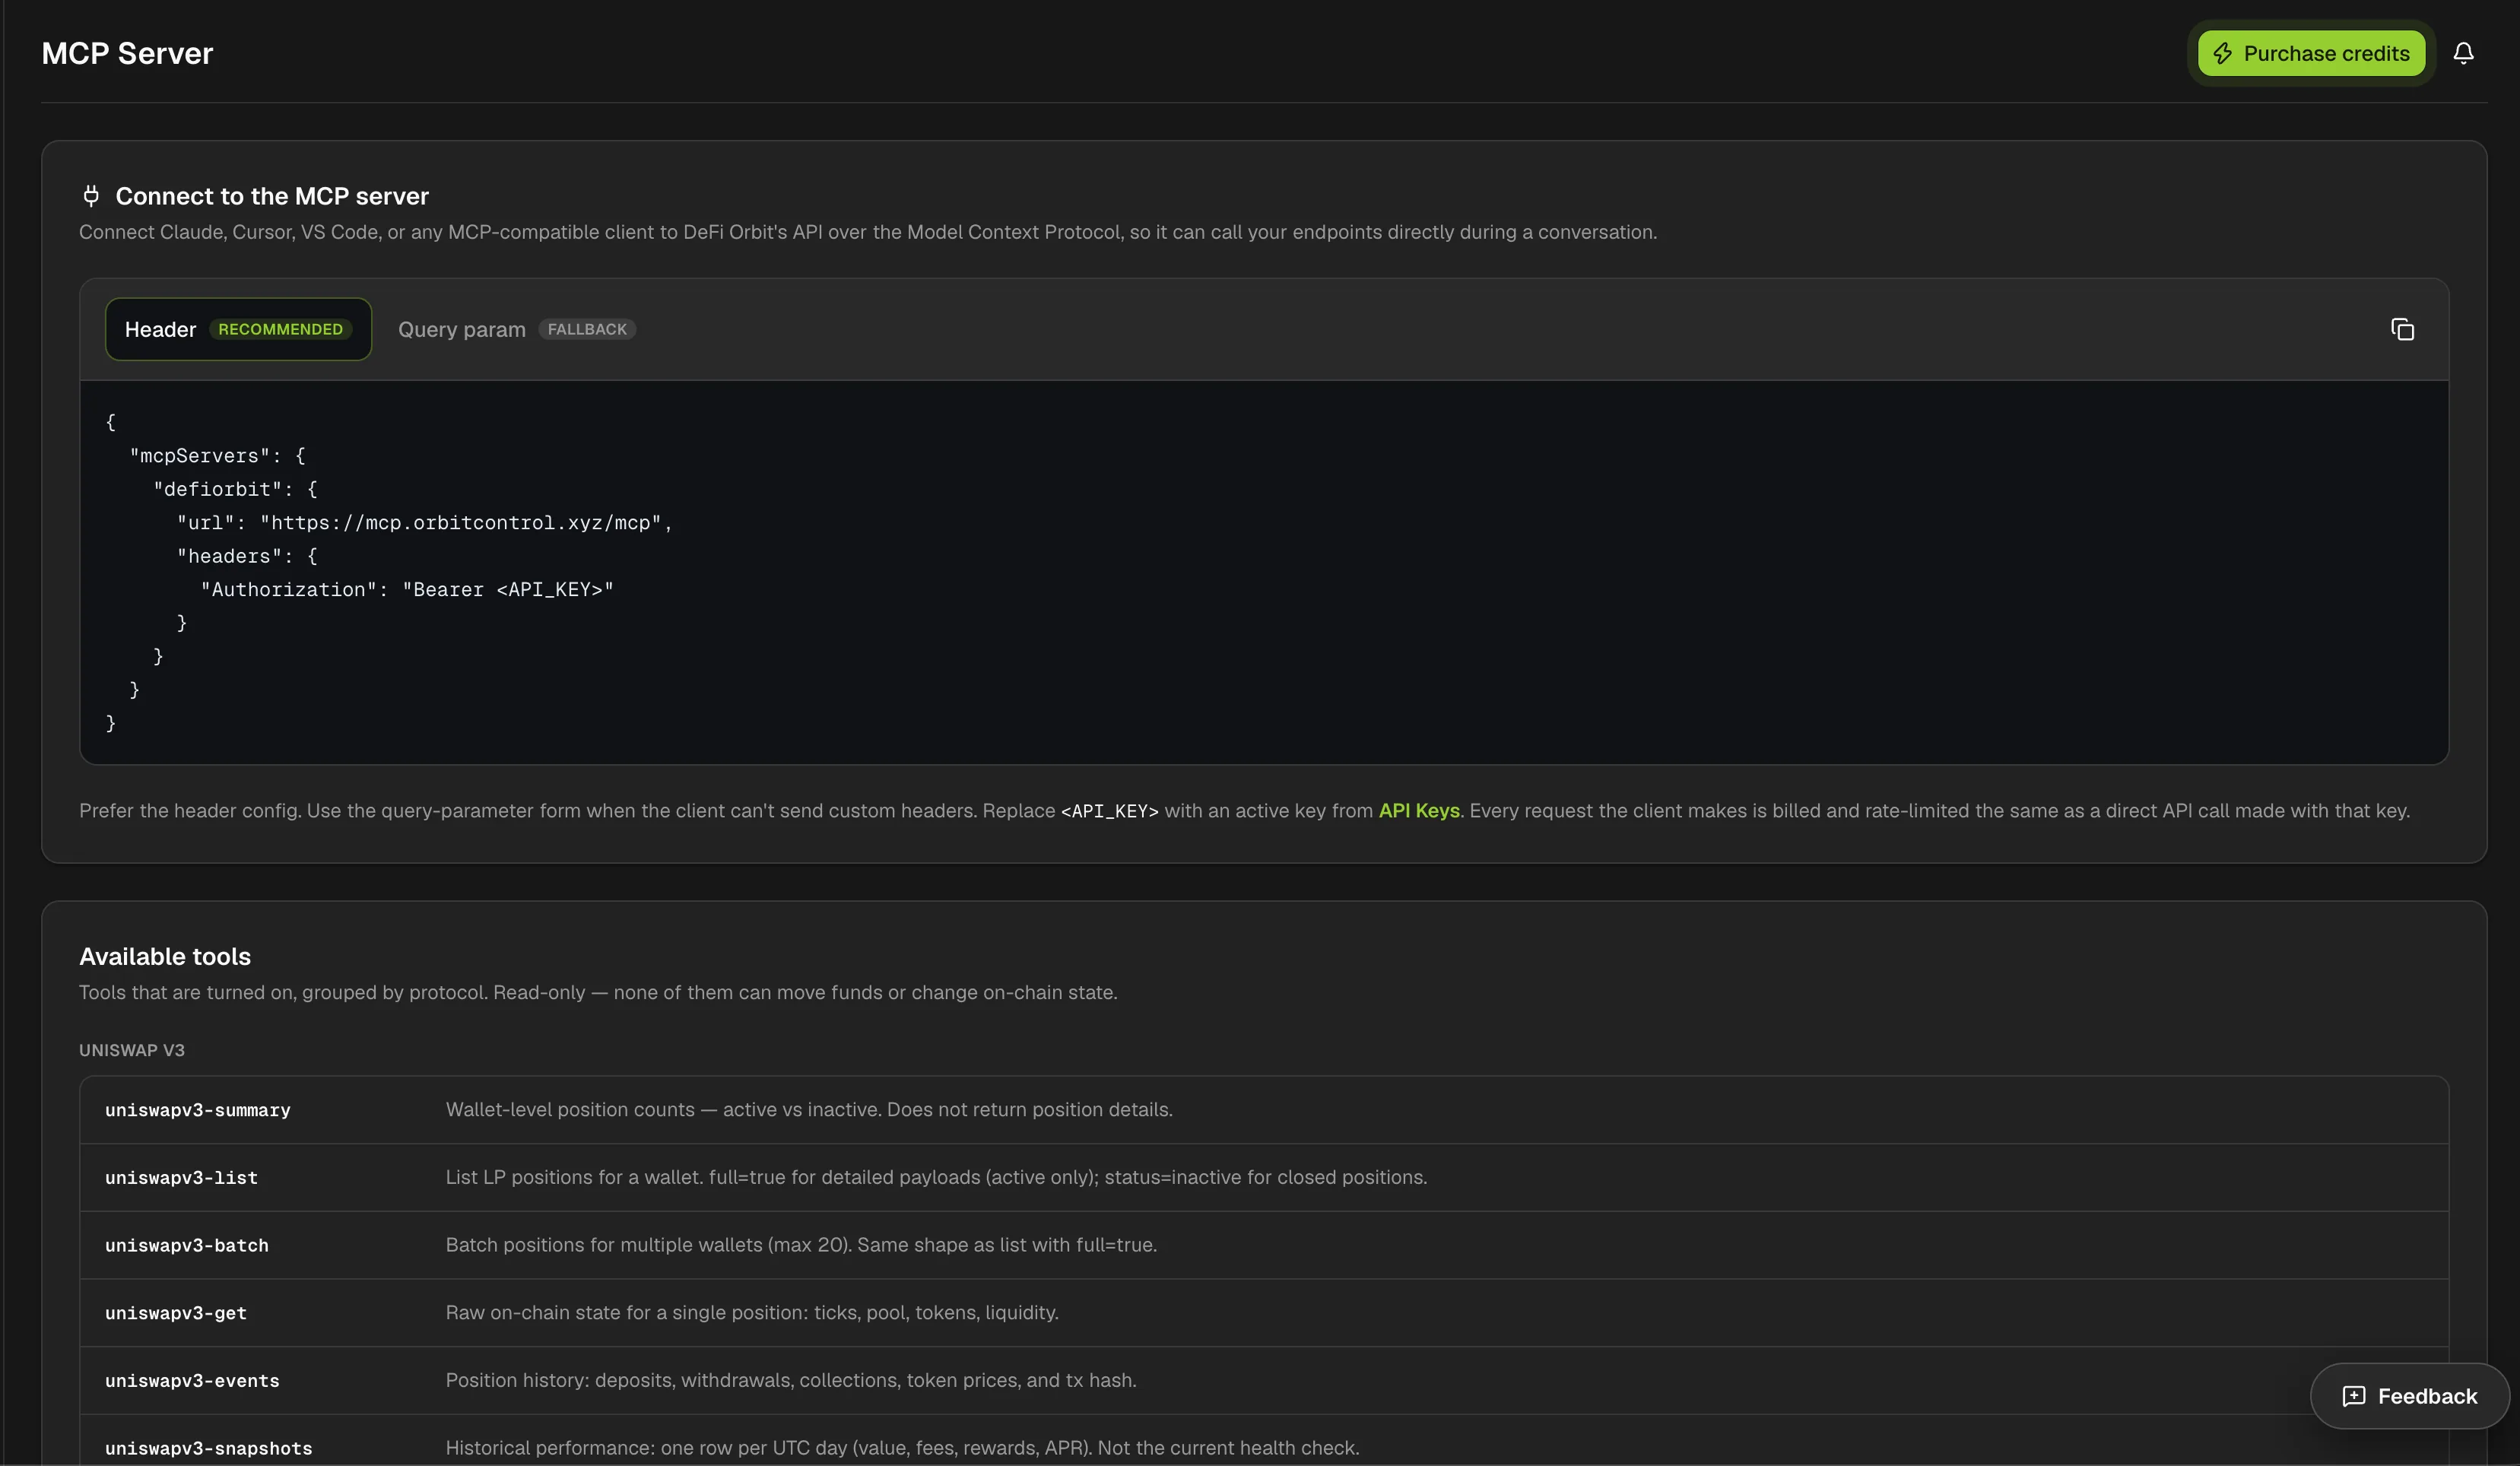The width and height of the screenshot is (2520, 1466).
Task: Click the Connect to the MCP server heading
Action: [272, 196]
